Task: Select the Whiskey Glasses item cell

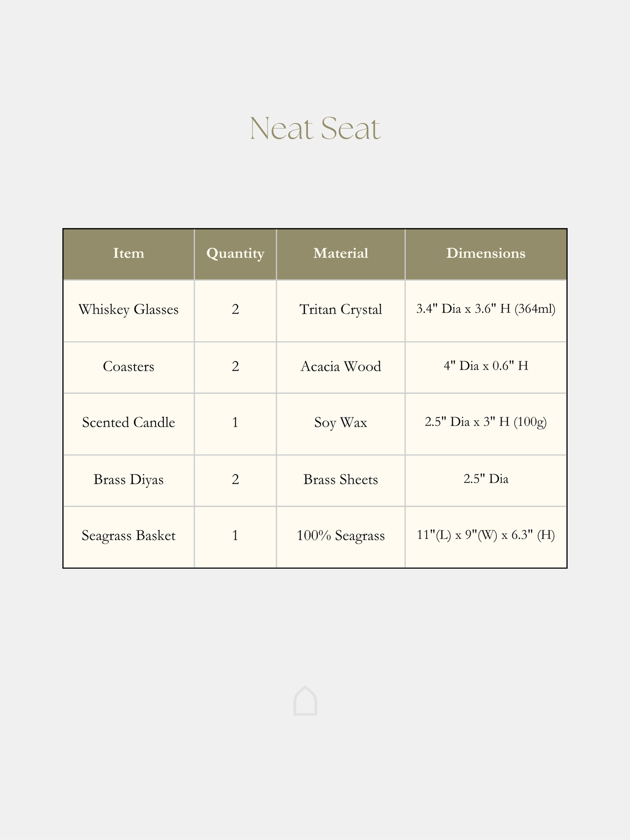Action: point(128,309)
